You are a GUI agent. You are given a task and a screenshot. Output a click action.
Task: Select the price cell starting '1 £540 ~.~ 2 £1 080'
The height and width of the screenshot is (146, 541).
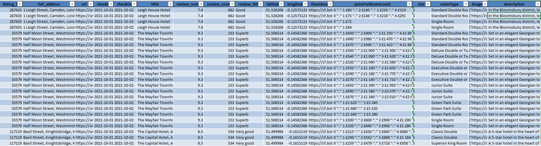(x=373, y=56)
